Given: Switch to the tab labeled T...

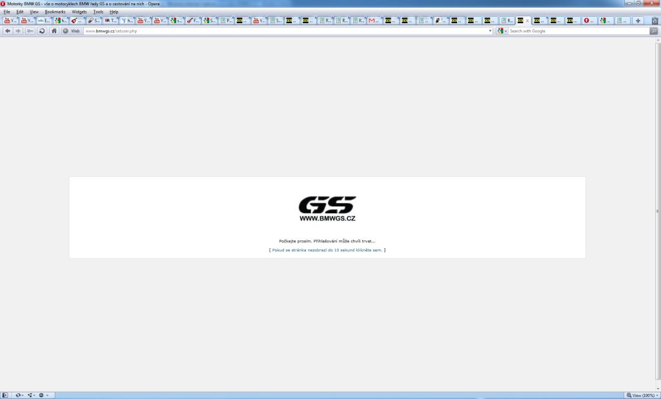Looking at the screenshot, I should (110, 21).
